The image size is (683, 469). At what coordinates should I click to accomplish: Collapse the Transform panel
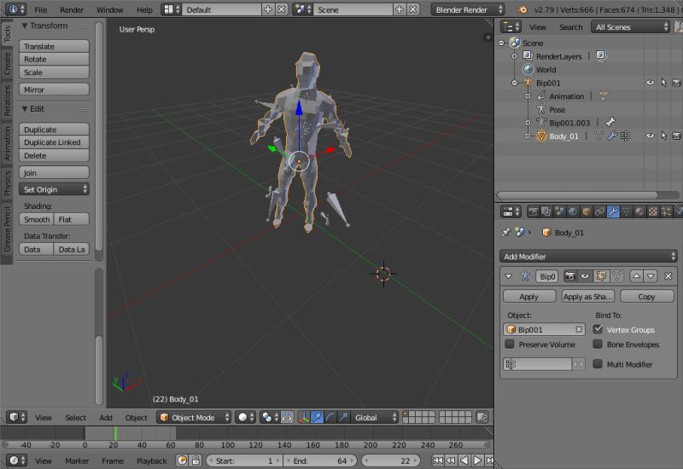click(25, 26)
